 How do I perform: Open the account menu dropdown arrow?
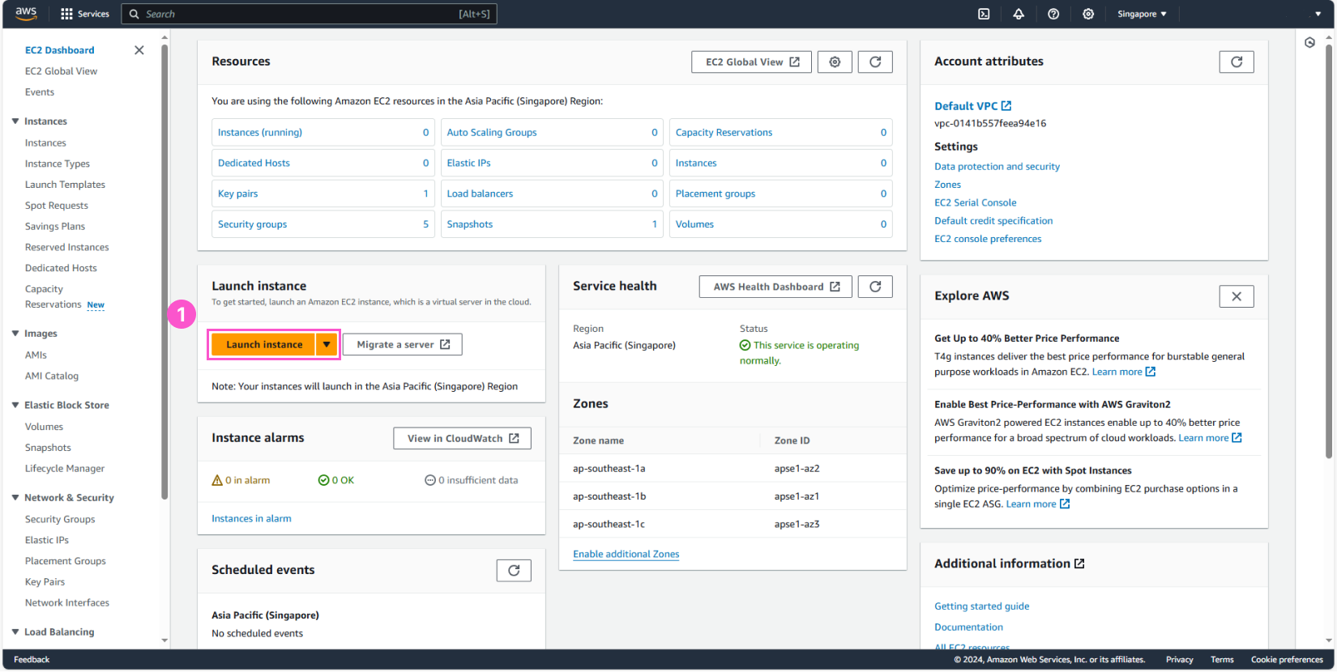[1318, 14]
